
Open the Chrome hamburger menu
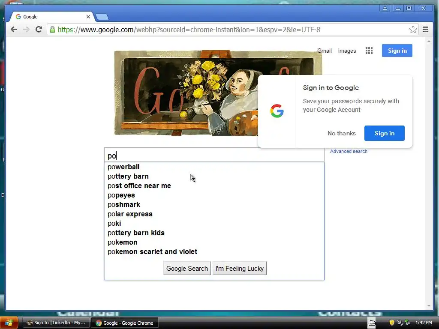425,30
